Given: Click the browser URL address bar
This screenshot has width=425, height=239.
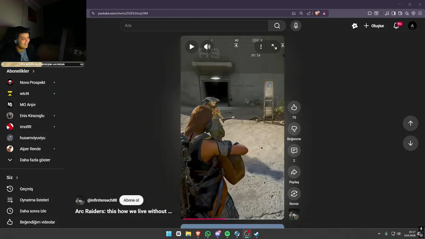Looking at the screenshot, I should coord(193,13).
